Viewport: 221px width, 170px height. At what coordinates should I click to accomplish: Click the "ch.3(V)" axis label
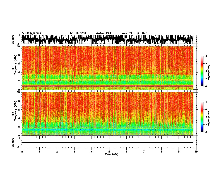[13, 142]
